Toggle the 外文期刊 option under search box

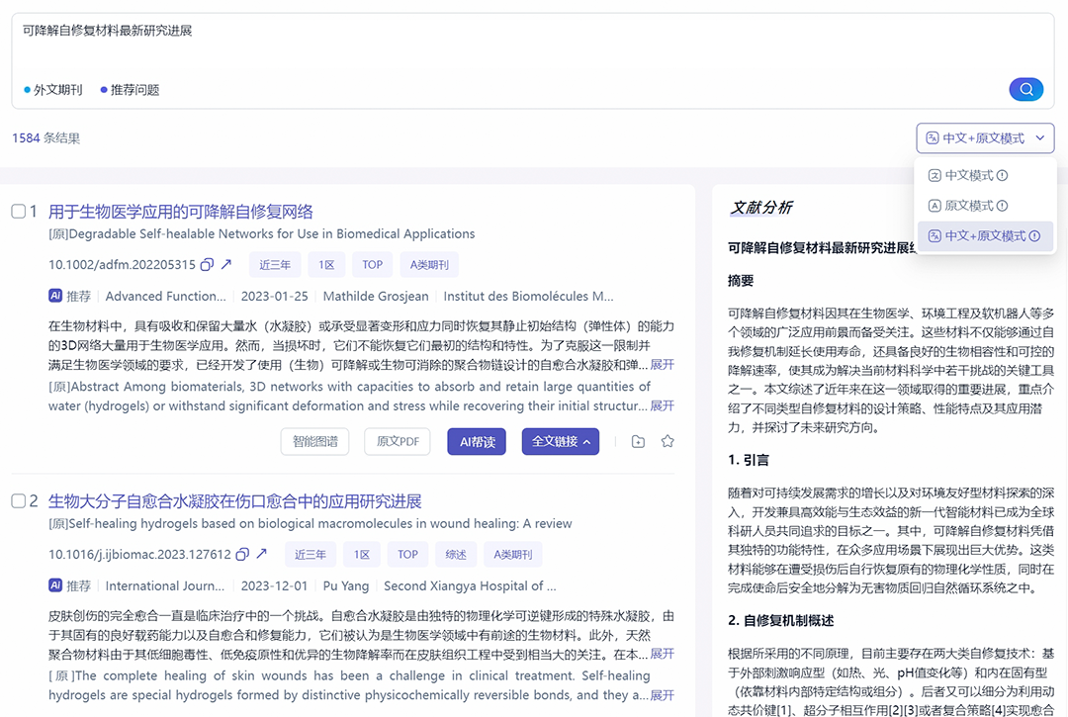[x=52, y=90]
